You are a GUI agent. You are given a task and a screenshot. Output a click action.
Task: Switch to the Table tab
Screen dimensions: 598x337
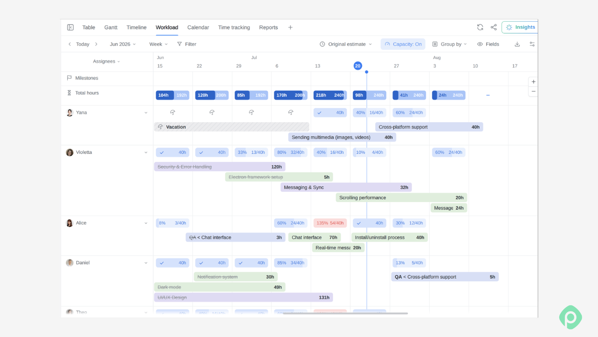tap(88, 27)
